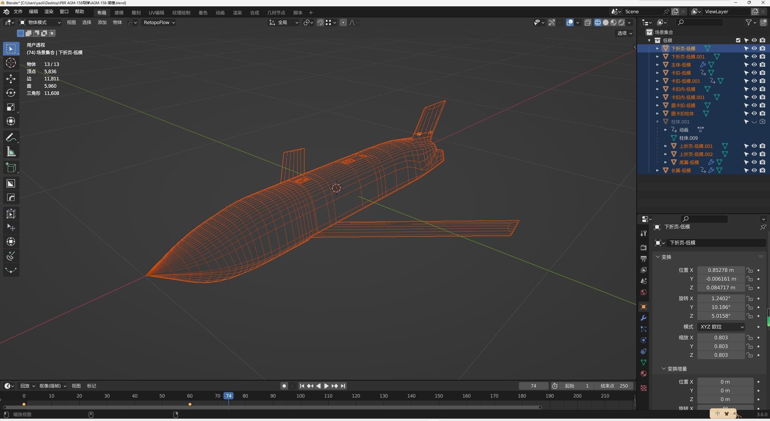770x421 pixels.
Task: Collapse the 柱体.001 tree item
Action: [657, 122]
